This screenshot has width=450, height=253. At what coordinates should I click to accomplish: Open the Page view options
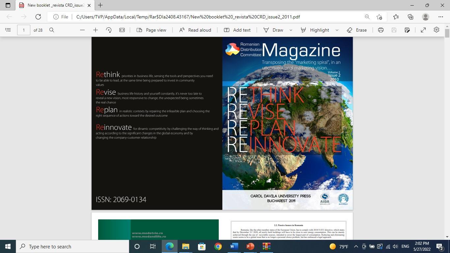152,30
